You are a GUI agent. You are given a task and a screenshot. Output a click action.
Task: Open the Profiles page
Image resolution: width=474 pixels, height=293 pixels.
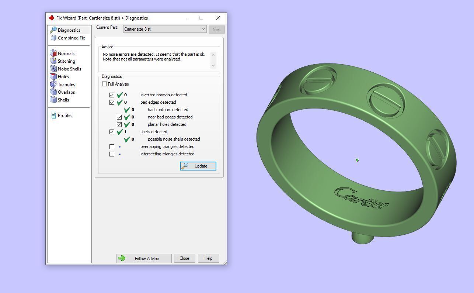(65, 116)
